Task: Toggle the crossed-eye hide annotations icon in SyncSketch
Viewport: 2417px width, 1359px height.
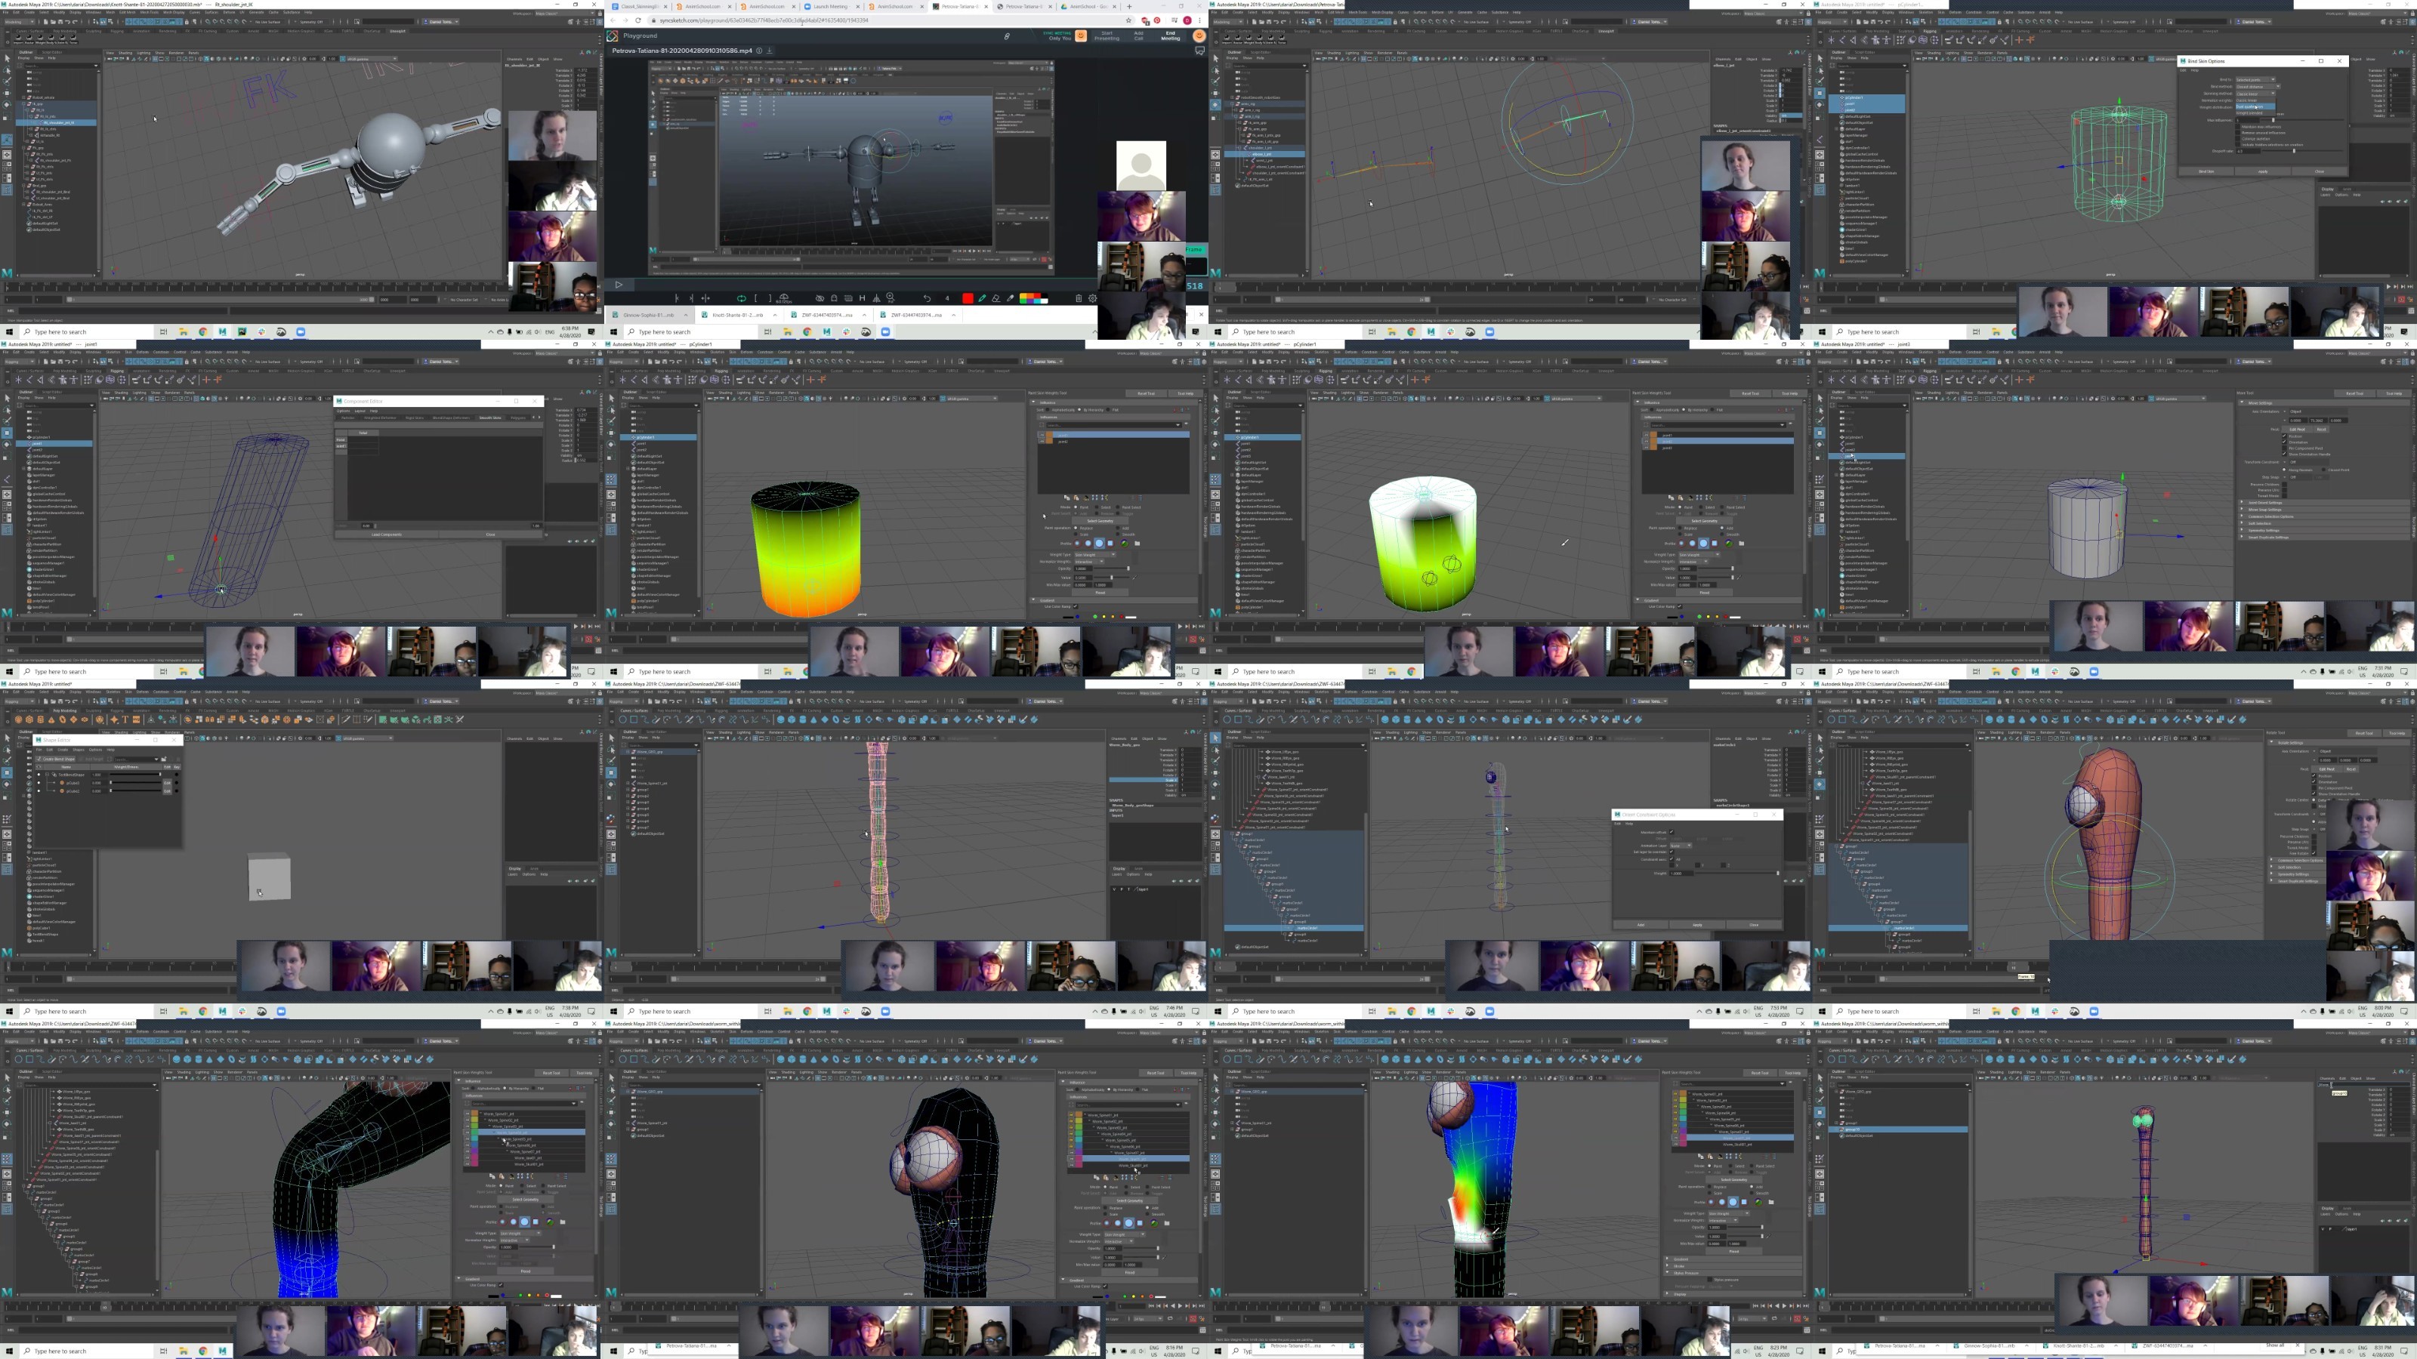Action: pyautogui.click(x=820, y=298)
